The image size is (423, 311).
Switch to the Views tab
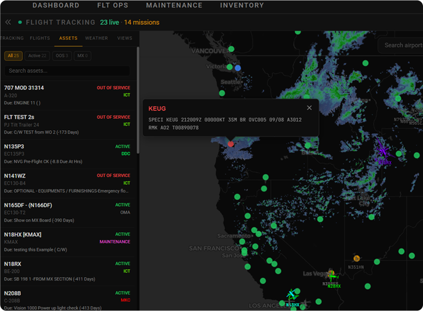pos(124,38)
